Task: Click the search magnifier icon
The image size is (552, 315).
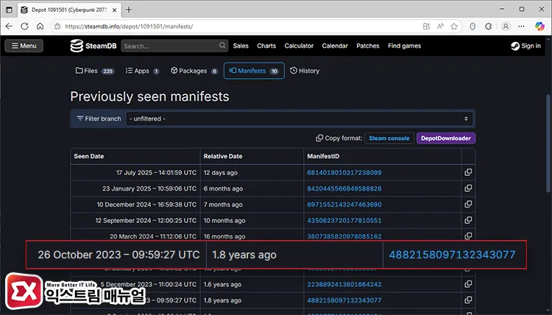Action: pyautogui.click(x=222, y=46)
